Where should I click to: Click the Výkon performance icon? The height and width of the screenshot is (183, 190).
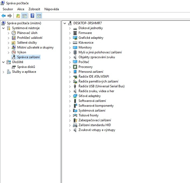point(14,52)
